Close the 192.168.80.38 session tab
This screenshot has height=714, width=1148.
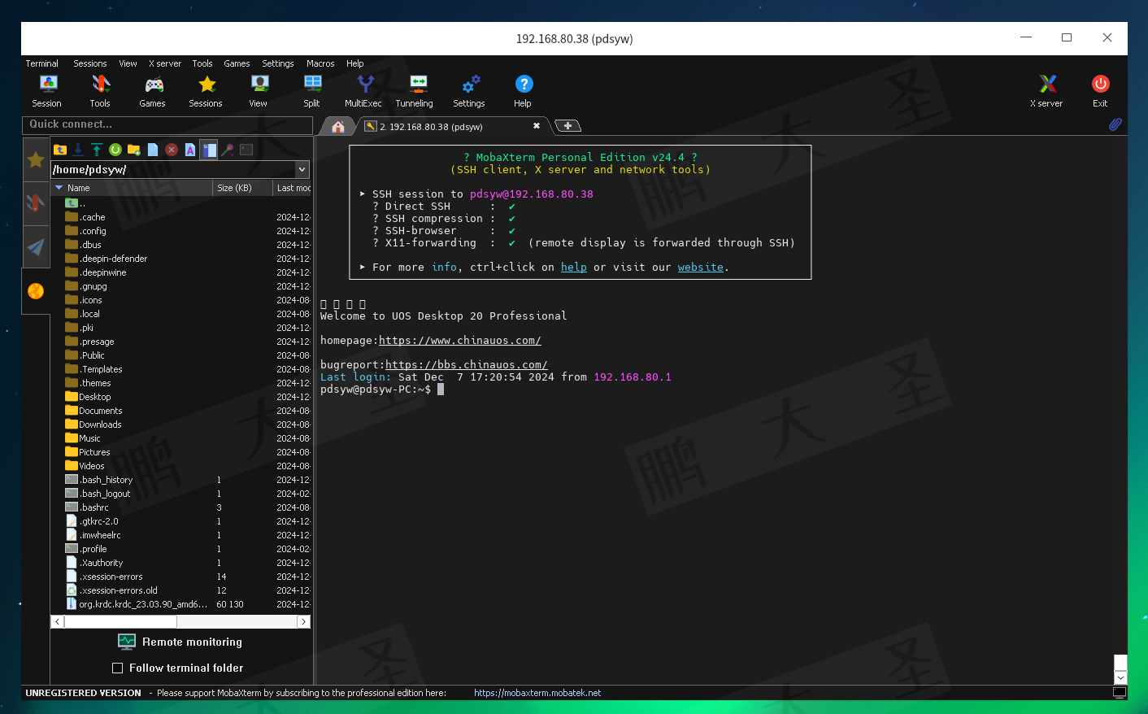[537, 126]
